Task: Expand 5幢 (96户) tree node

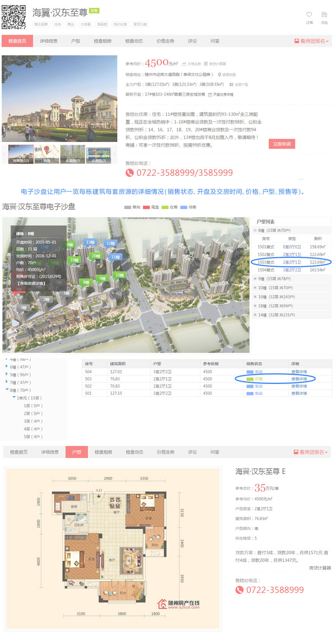Action: click(7, 374)
